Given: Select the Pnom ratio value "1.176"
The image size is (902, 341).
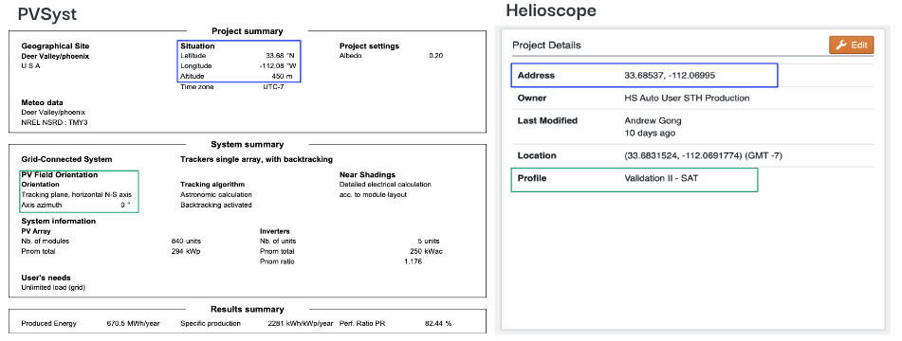Looking at the screenshot, I should (413, 261).
